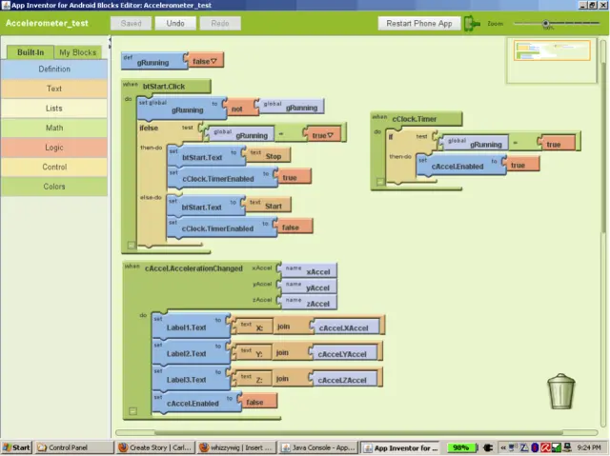The height and width of the screenshot is (456, 610).
Task: Click the phone connection icon
Action: click(x=472, y=23)
